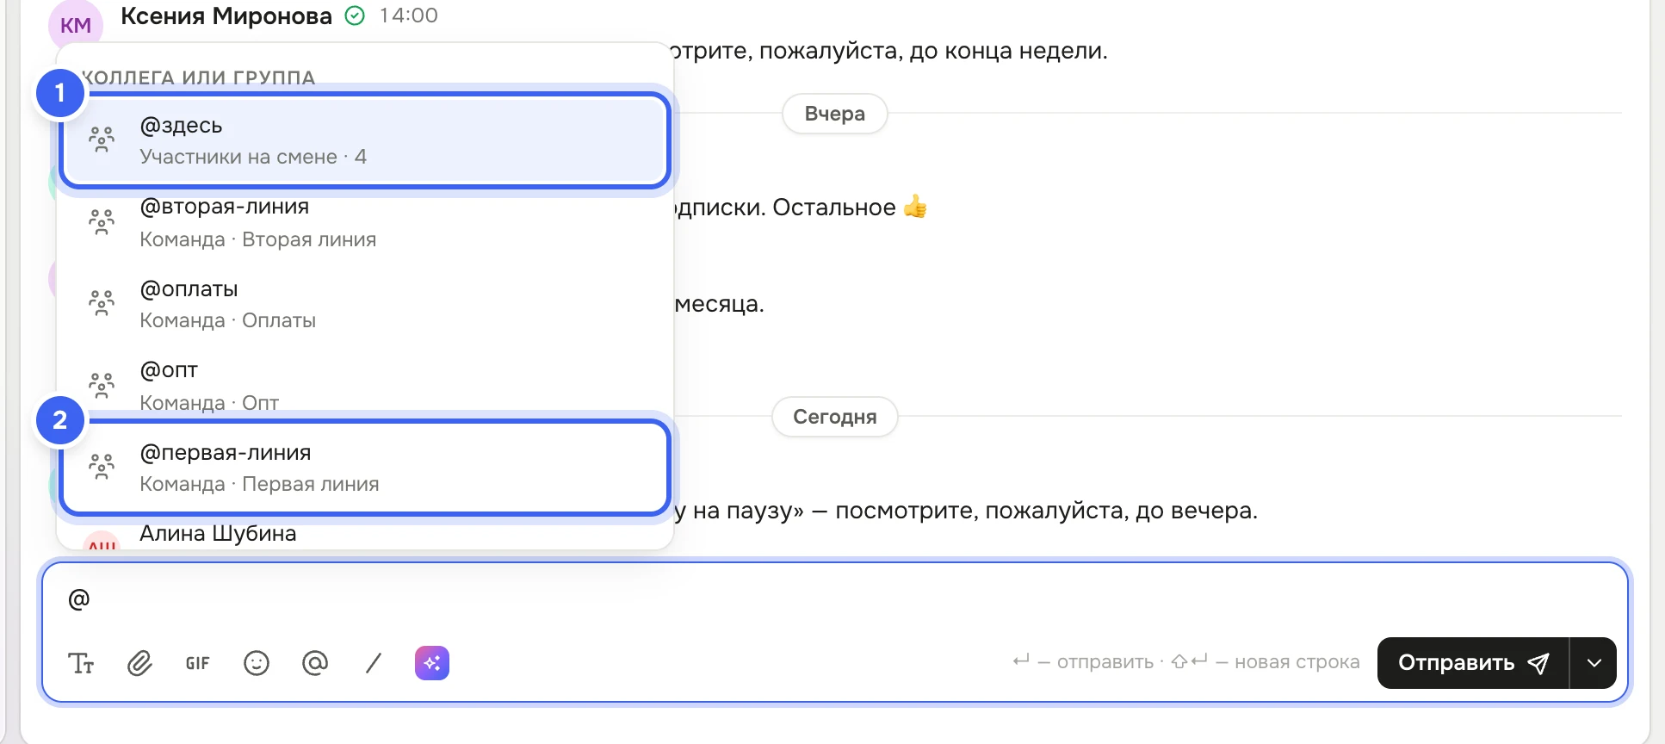Click the thumbs-up emoji in the message
The image size is (1665, 744).
tap(915, 207)
